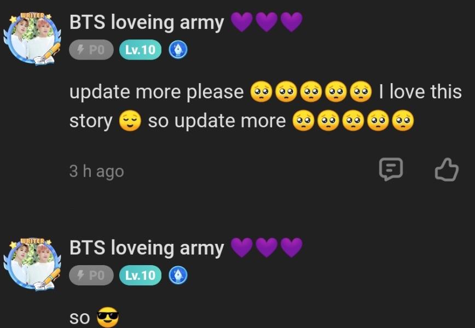Click the 3 h ago timestamp

97,171
